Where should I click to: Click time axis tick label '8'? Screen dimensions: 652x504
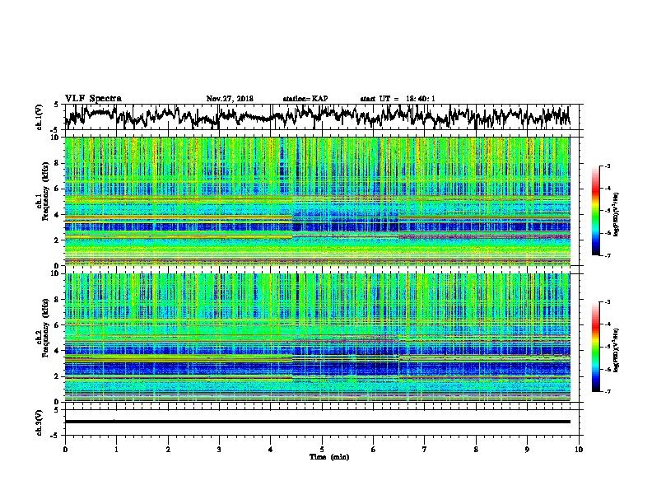(x=476, y=450)
